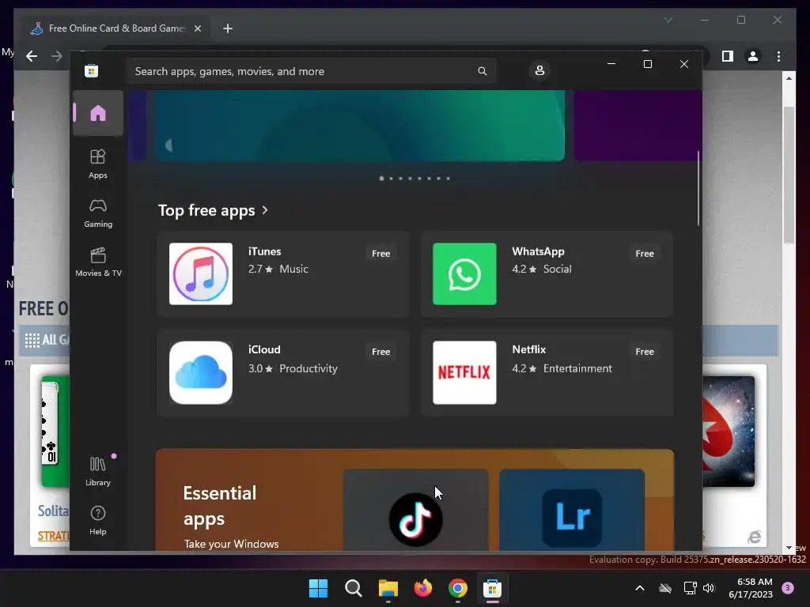
Task: Open a new tab in Chrome
Action: [228, 28]
